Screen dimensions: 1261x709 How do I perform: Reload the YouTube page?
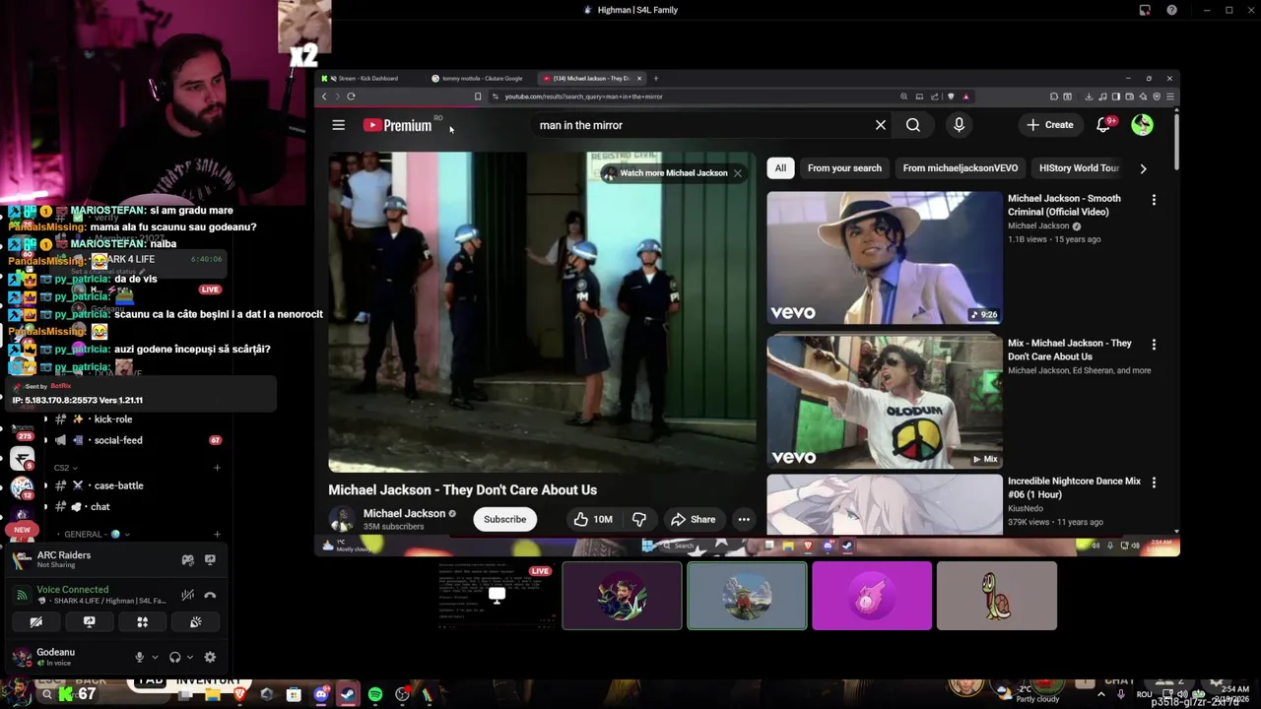click(351, 97)
